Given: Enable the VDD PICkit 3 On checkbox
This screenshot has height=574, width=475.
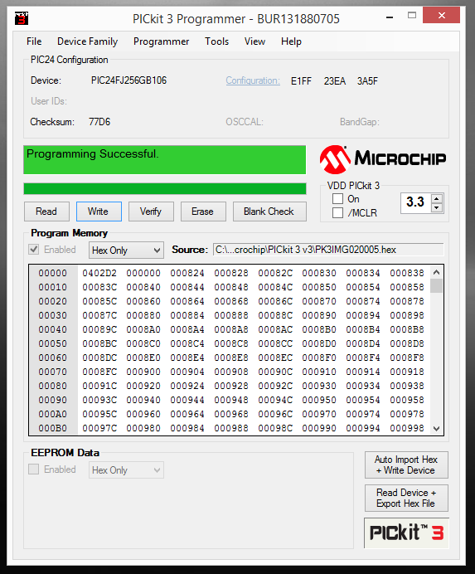Looking at the screenshot, I should [x=337, y=199].
